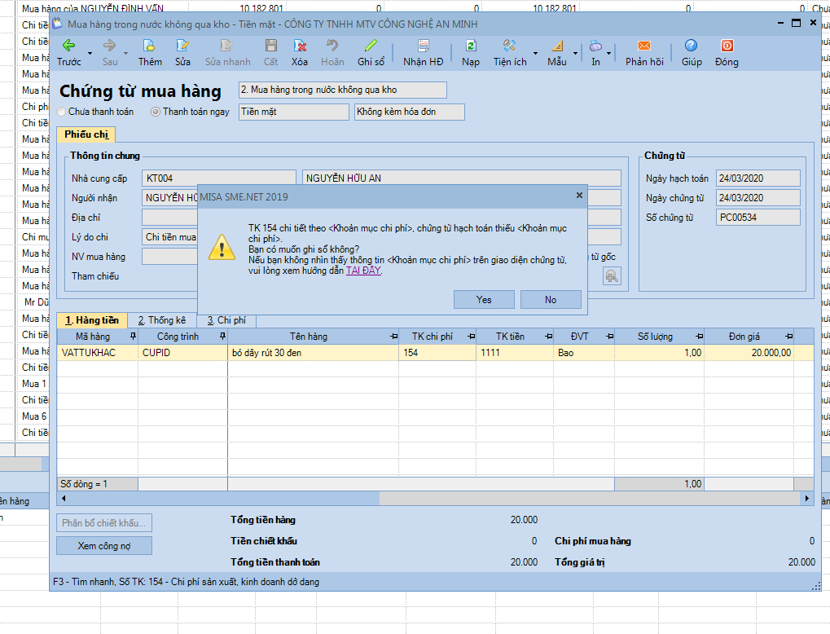Click the Giúp help icon
Viewport: 830px width, 634px height.
click(x=691, y=46)
